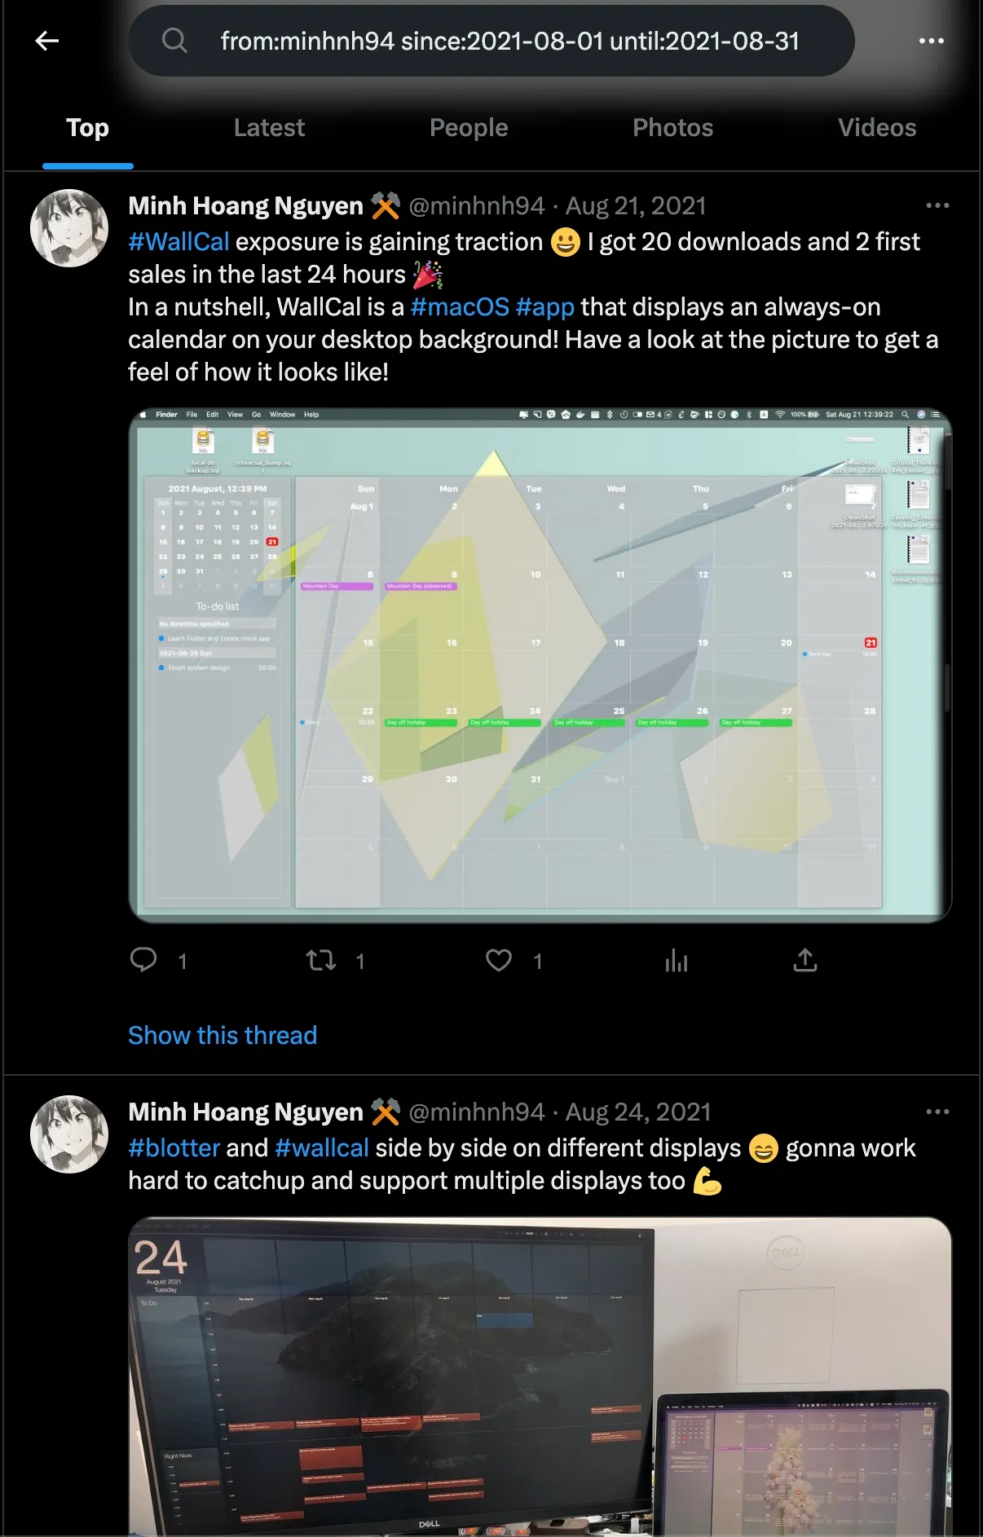Open search options three-dot menu
This screenshot has height=1537, width=983.
(931, 41)
